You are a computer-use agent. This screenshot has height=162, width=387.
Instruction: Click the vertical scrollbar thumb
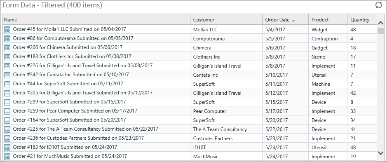tap(380, 31)
